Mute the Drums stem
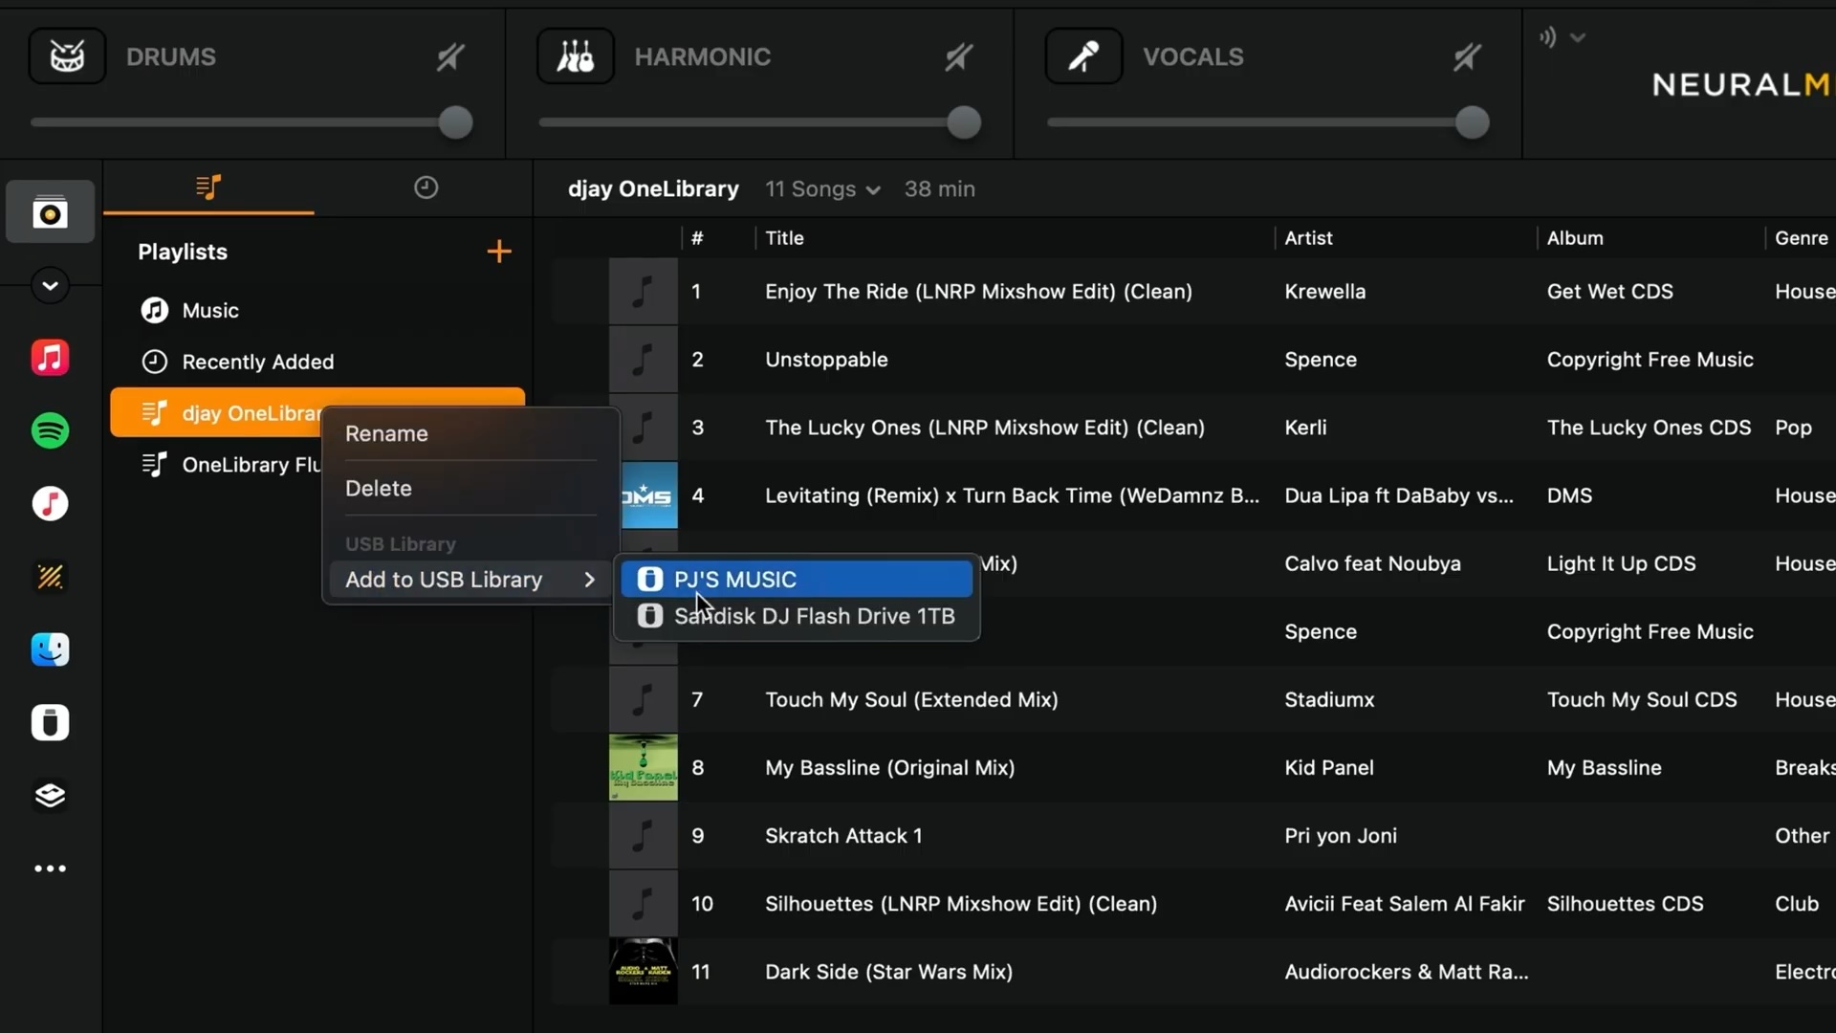Image resolution: width=1836 pixels, height=1033 pixels. pos(450,57)
